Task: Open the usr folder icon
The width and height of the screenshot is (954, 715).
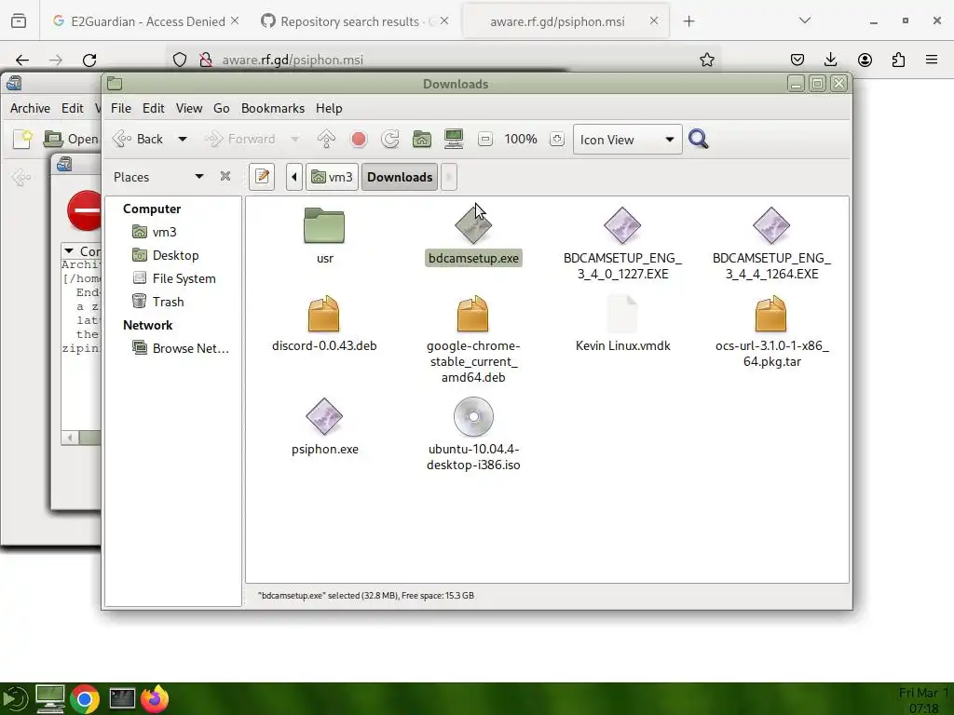Action: pyautogui.click(x=323, y=225)
